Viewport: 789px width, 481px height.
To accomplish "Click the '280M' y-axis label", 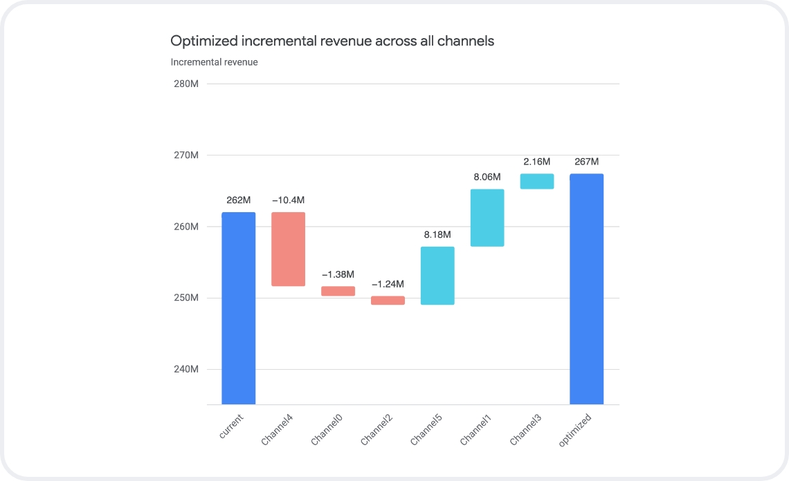I will click(186, 84).
